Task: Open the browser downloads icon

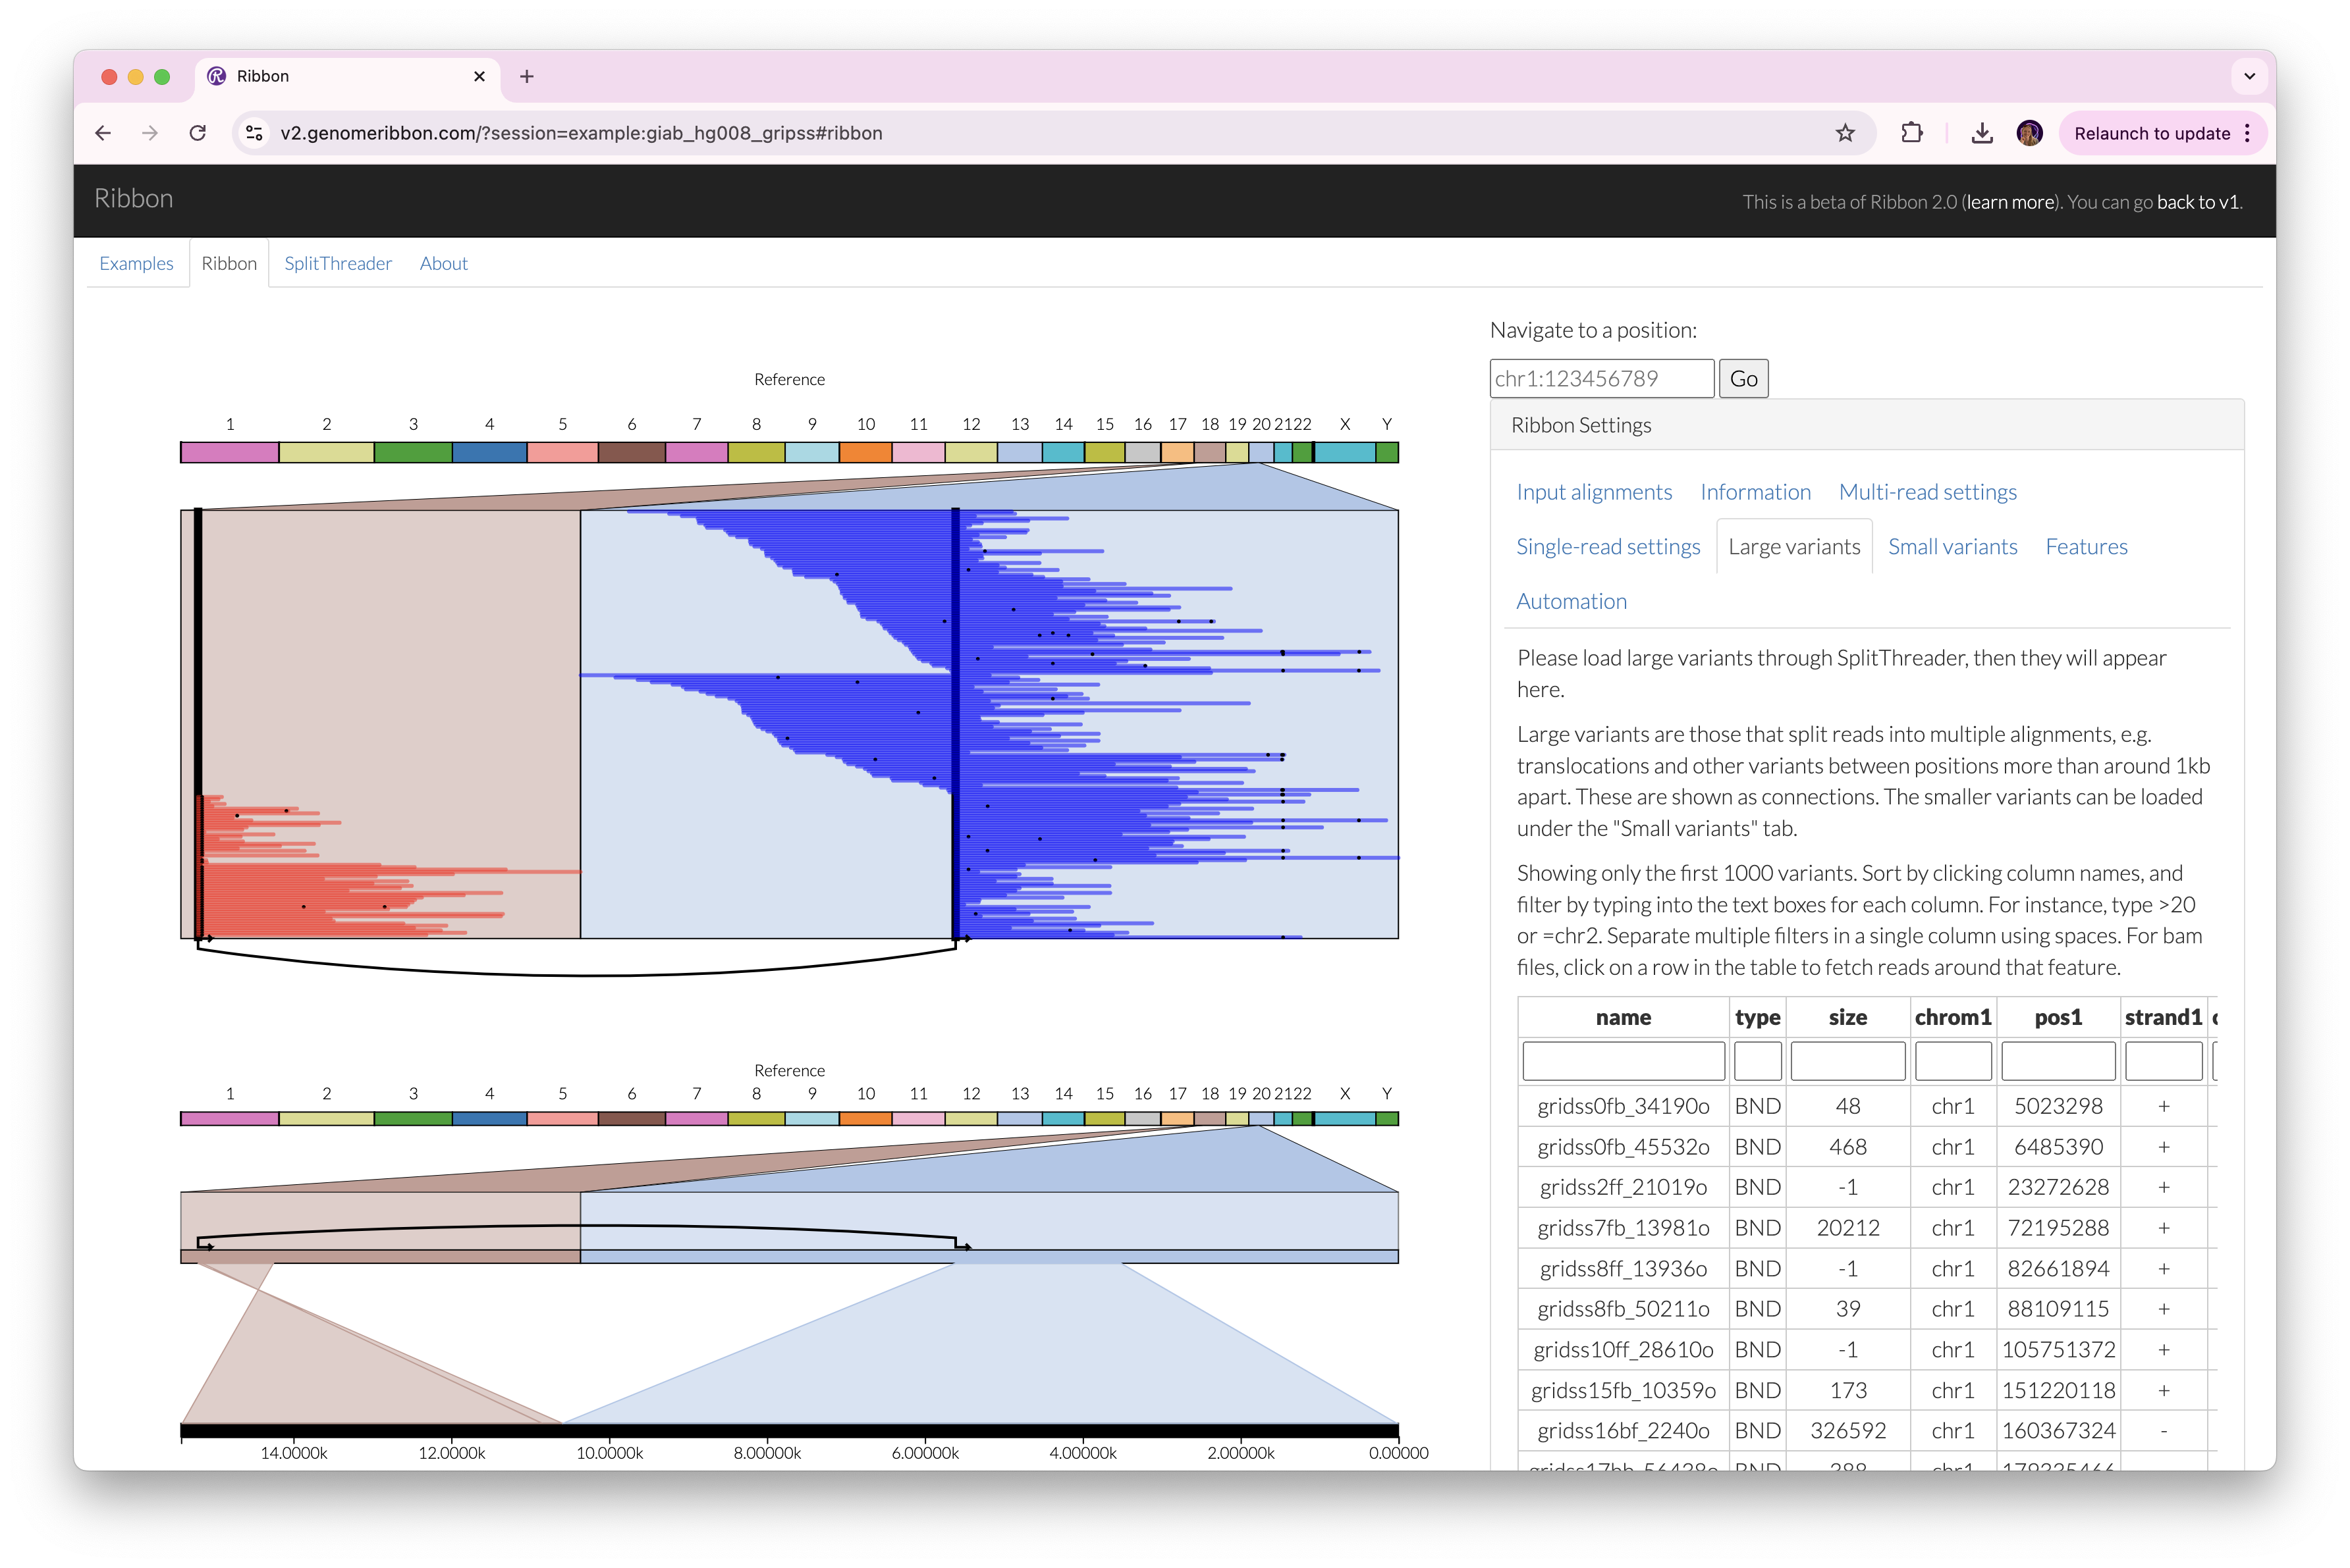Action: tap(1981, 133)
